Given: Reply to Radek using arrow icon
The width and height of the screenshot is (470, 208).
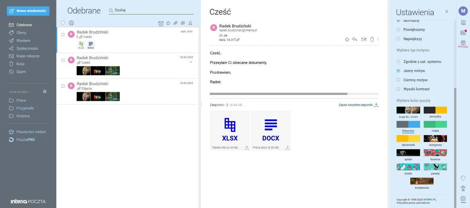Looking at the screenshot, I should point(355,40).
